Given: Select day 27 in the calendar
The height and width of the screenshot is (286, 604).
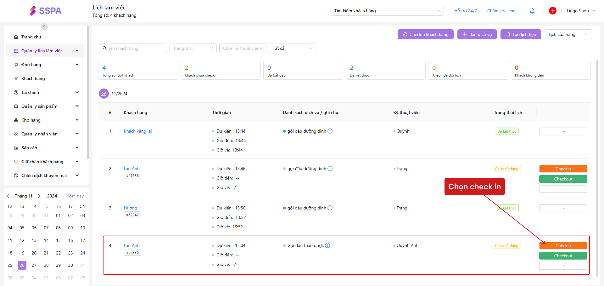Looking at the screenshot, I should point(34,266).
